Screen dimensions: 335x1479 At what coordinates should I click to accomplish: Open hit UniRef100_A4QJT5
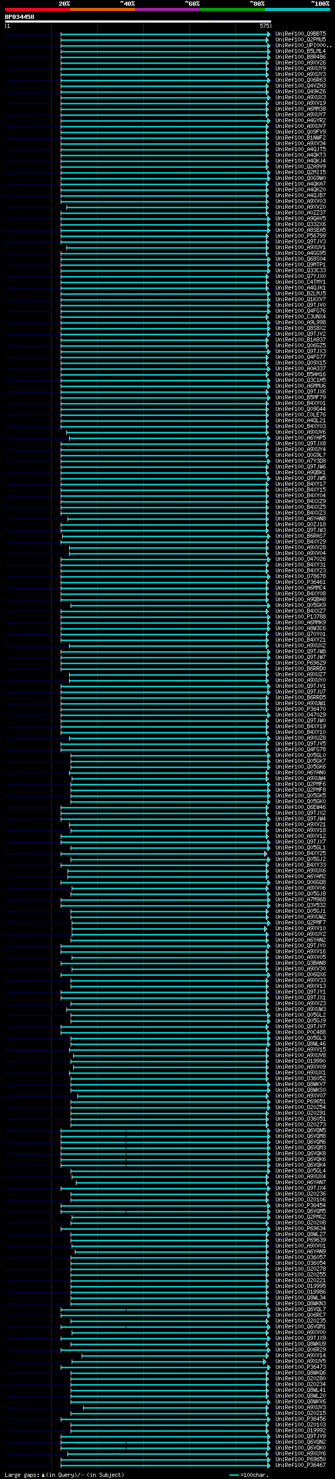coord(300,150)
